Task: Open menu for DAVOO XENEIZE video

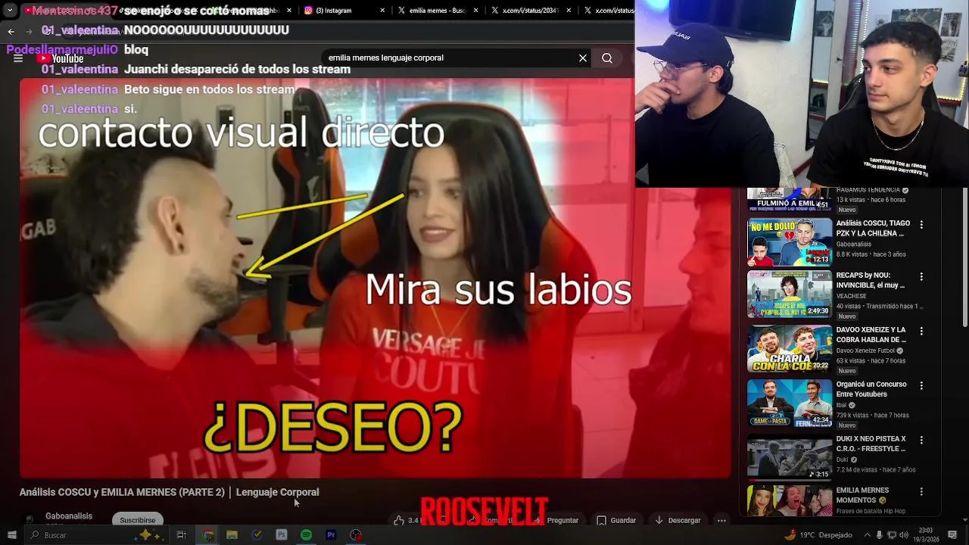Action: coord(921,331)
